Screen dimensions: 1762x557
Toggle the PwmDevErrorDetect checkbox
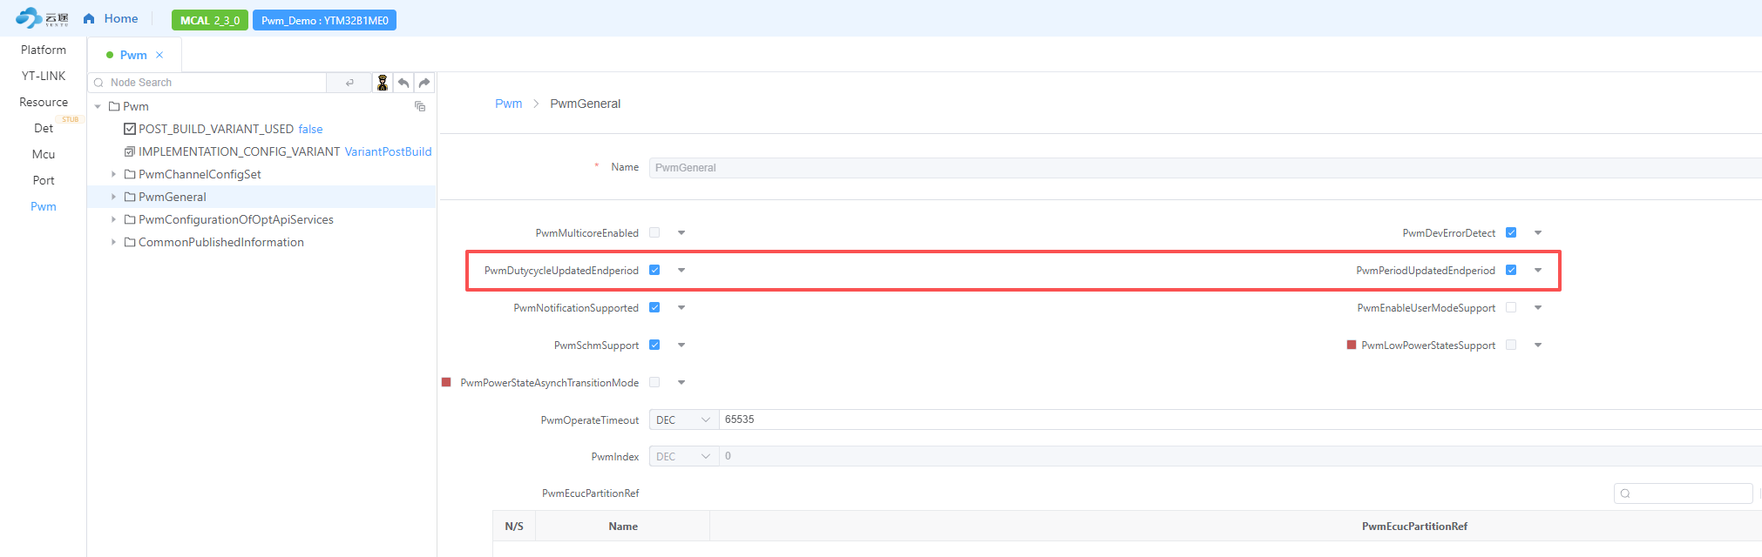[1511, 232]
